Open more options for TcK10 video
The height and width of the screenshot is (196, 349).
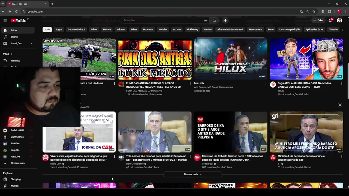pos(342,84)
